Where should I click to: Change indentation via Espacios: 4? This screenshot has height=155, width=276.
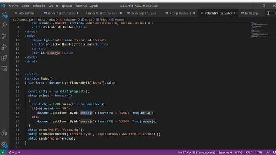coord(225,152)
